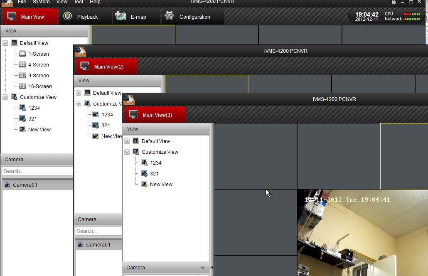Select Camera01 in the main window list
This screenshot has height=276, width=428.
tap(38, 185)
